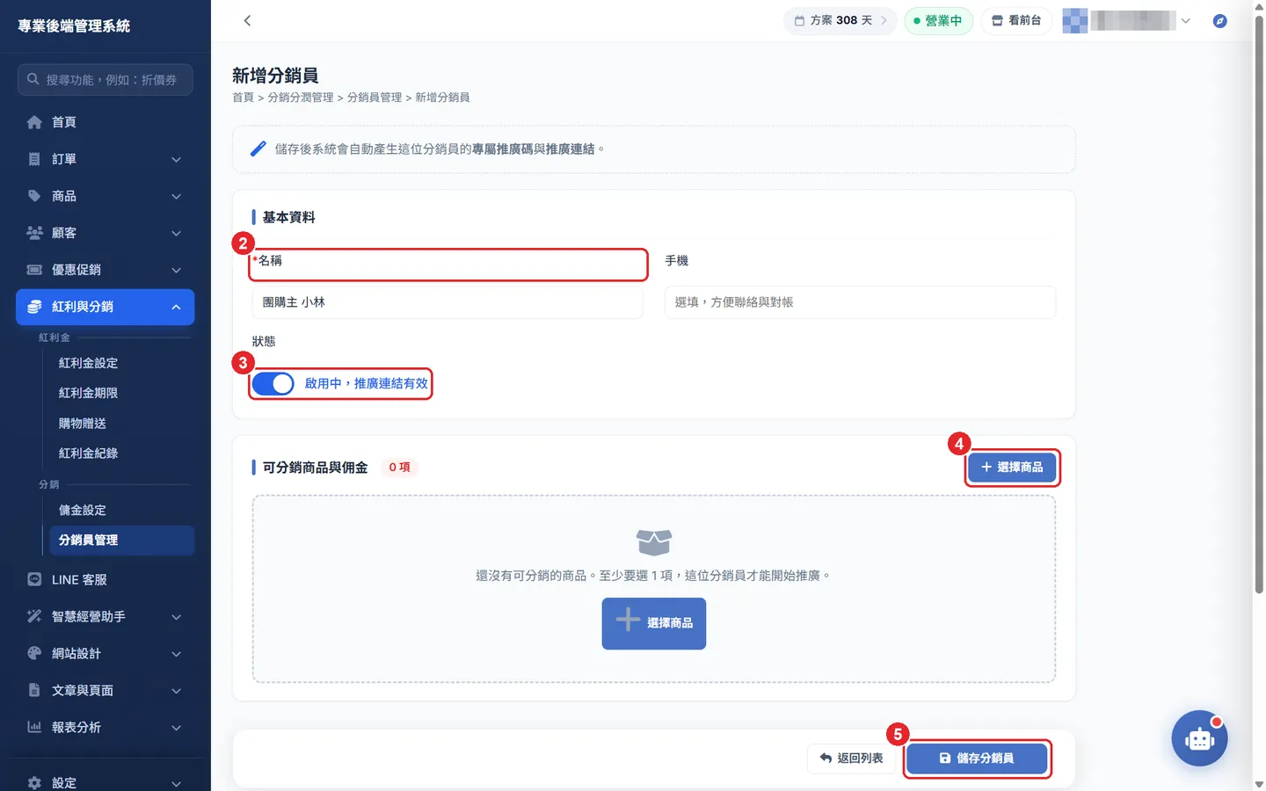The width and height of the screenshot is (1266, 791).
Task: Click the 優惠促銷 ticket icon in sidebar
Action: click(34, 270)
